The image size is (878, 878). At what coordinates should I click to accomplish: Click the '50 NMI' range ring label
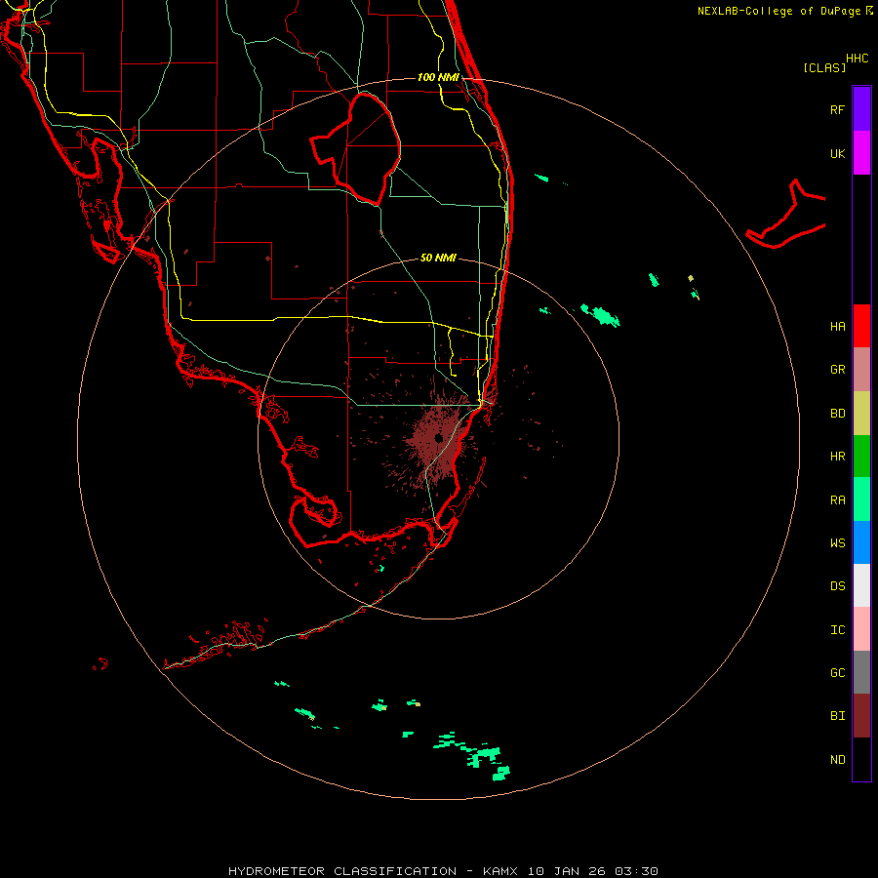click(438, 258)
